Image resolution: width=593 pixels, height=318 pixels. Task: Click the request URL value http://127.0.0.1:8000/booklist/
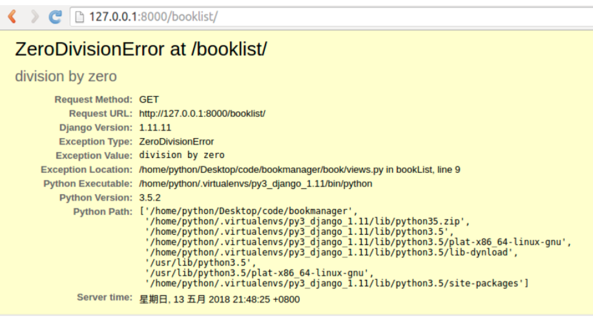point(202,114)
